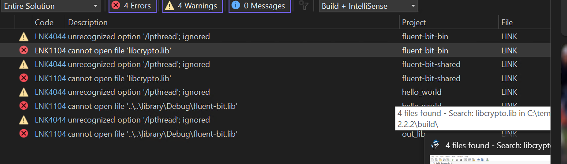Click the red X icon in Errors button
This screenshot has height=164, width=567.
point(116,6)
